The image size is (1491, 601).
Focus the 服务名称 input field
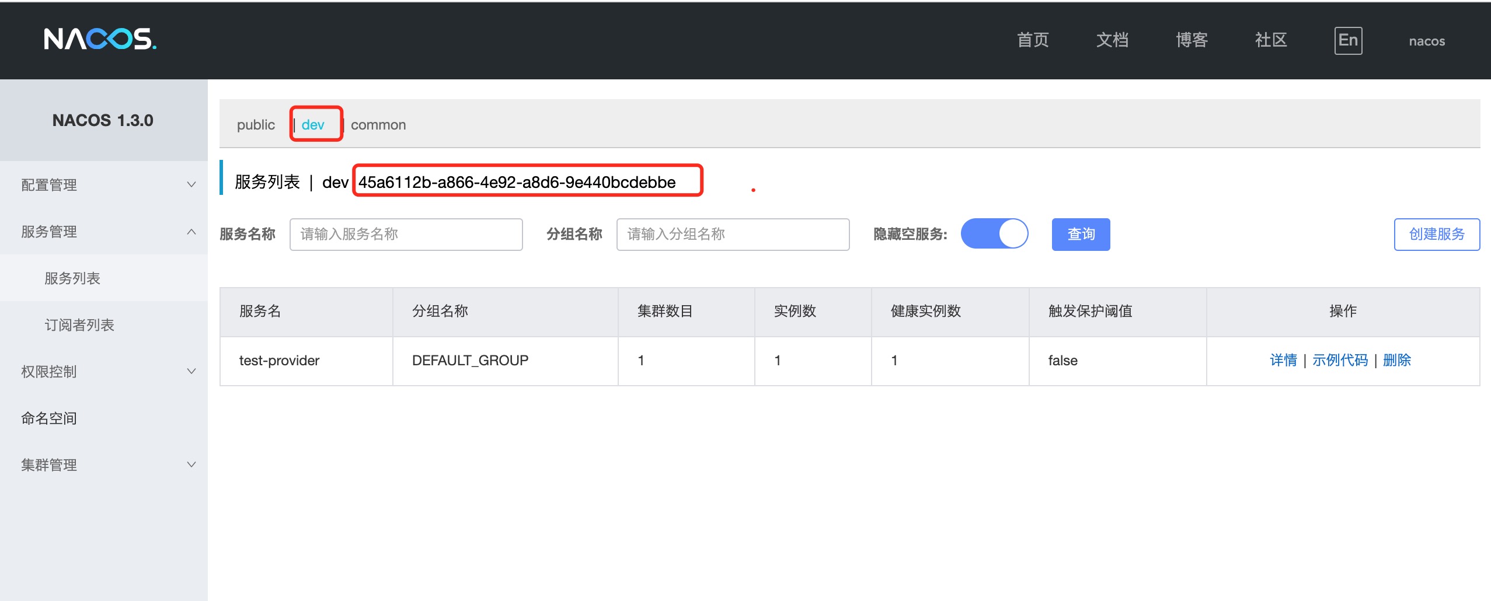[406, 235]
